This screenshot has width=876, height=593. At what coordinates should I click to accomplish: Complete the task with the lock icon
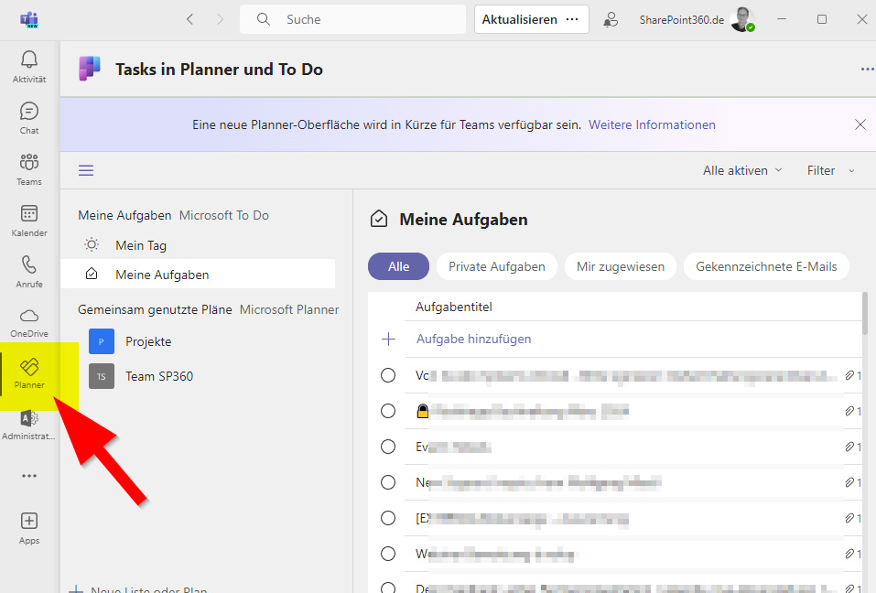coord(388,411)
